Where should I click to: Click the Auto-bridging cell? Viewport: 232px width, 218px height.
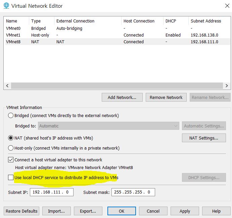(x=69, y=28)
